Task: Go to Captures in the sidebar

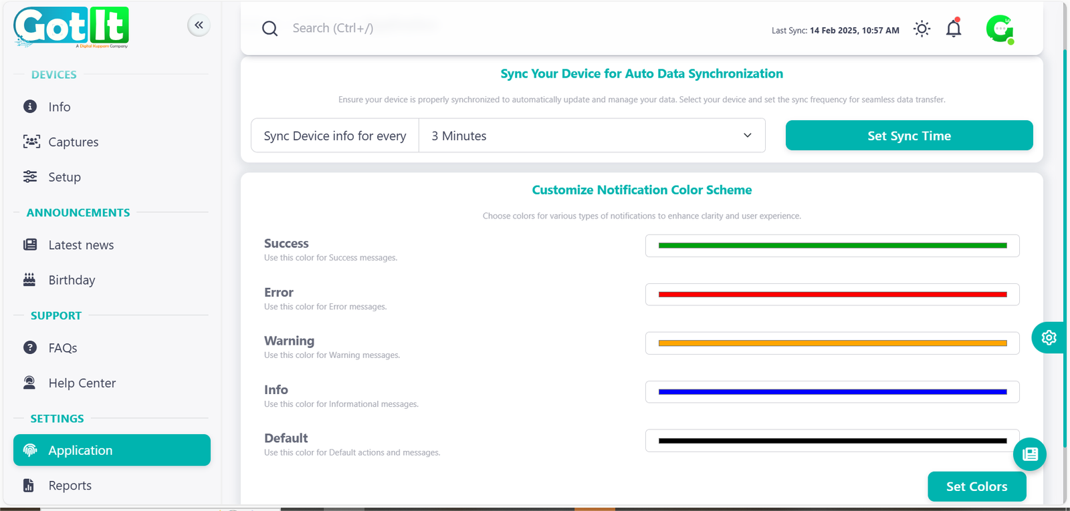Action: [73, 142]
